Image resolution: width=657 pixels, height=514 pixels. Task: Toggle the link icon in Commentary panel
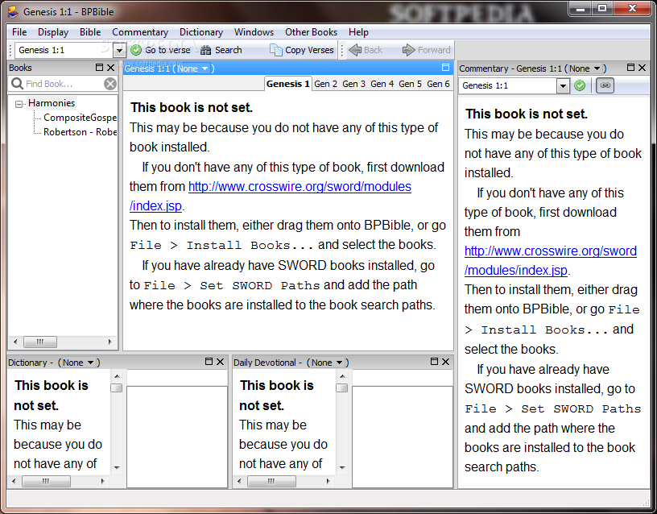click(605, 85)
